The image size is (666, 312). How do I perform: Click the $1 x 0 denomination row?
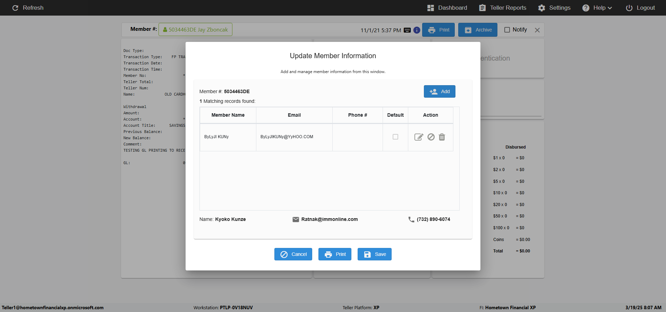pyautogui.click(x=509, y=158)
